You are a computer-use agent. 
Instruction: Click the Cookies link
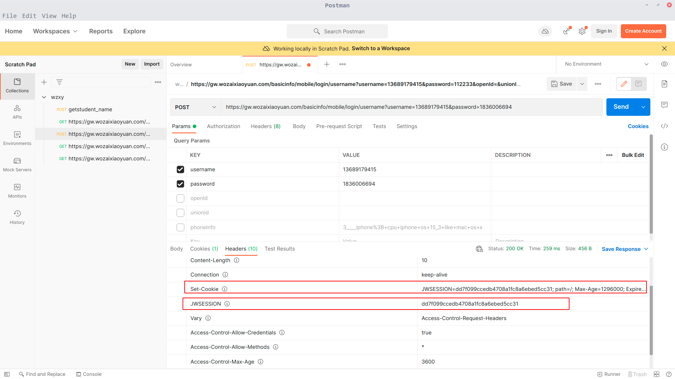coord(638,126)
